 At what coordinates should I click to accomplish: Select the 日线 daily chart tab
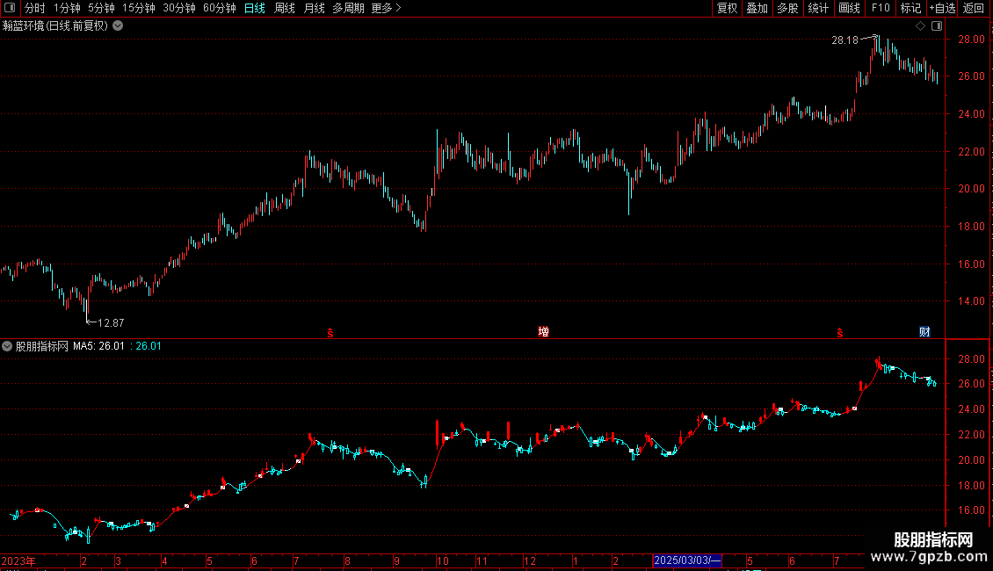[x=255, y=8]
